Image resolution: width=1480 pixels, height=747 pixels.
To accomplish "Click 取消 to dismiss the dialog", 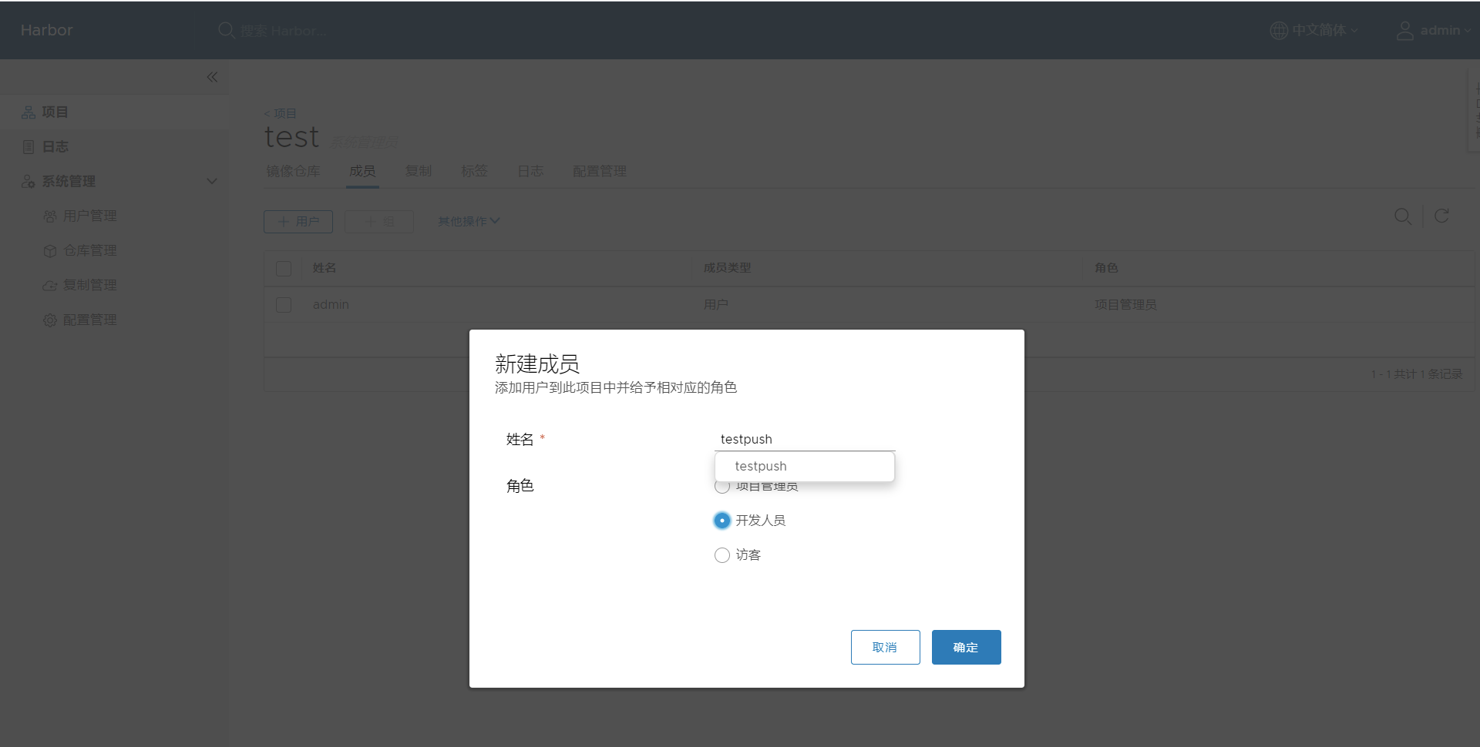I will [885, 647].
